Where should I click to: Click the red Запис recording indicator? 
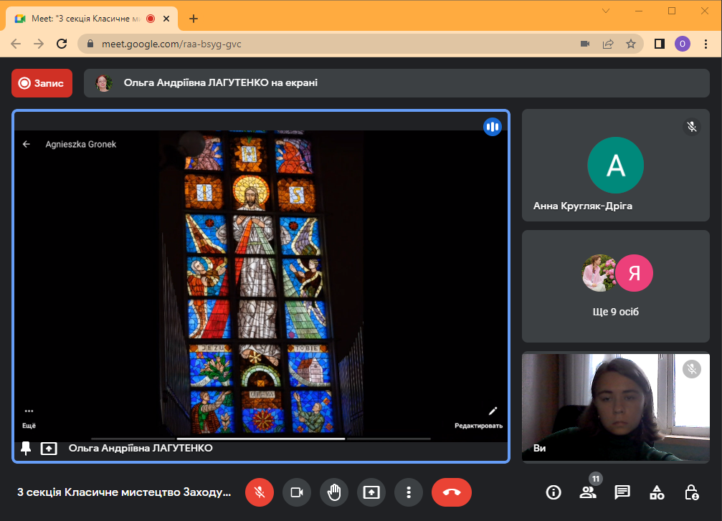click(x=42, y=83)
